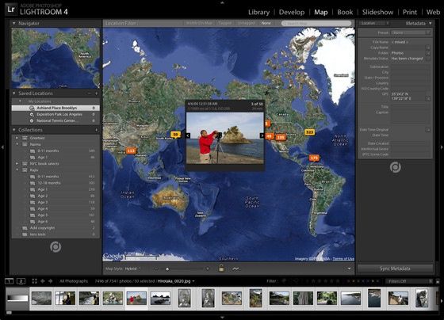Click the orange 105 photo cluster marker
Viewport: 444px width, 320px height.
[281, 137]
